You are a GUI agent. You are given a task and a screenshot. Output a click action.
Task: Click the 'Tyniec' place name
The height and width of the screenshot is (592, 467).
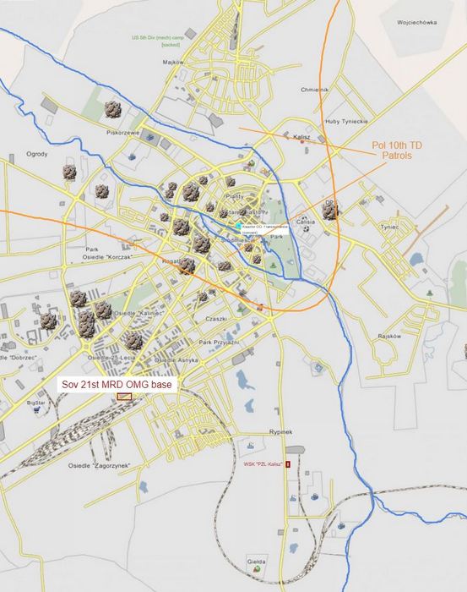click(x=390, y=227)
